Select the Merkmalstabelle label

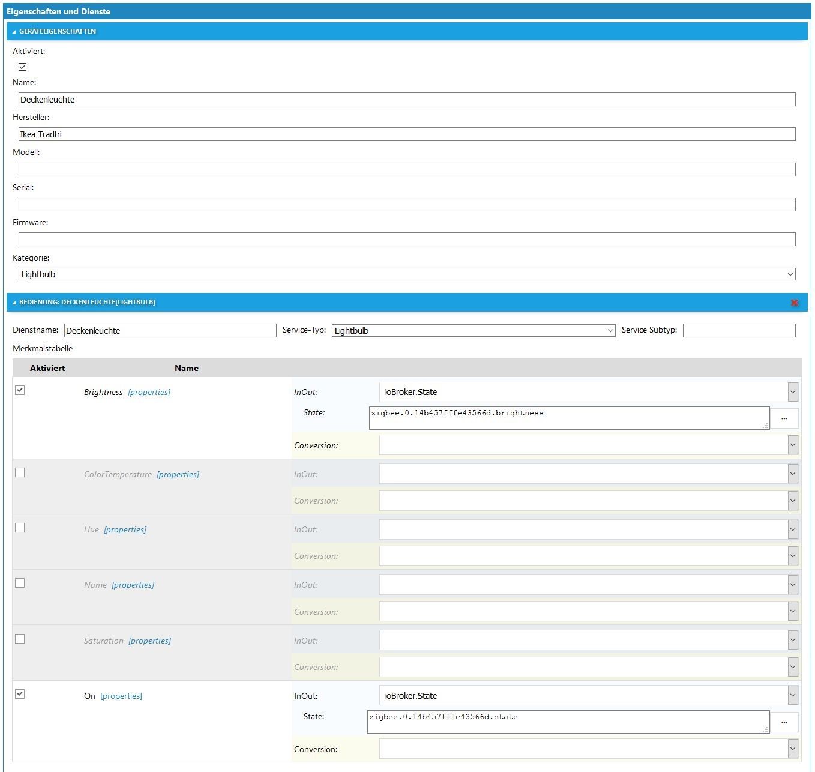[x=43, y=348]
